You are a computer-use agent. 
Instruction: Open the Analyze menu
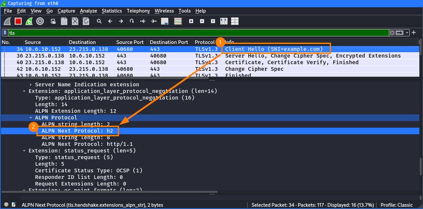(x=88, y=11)
